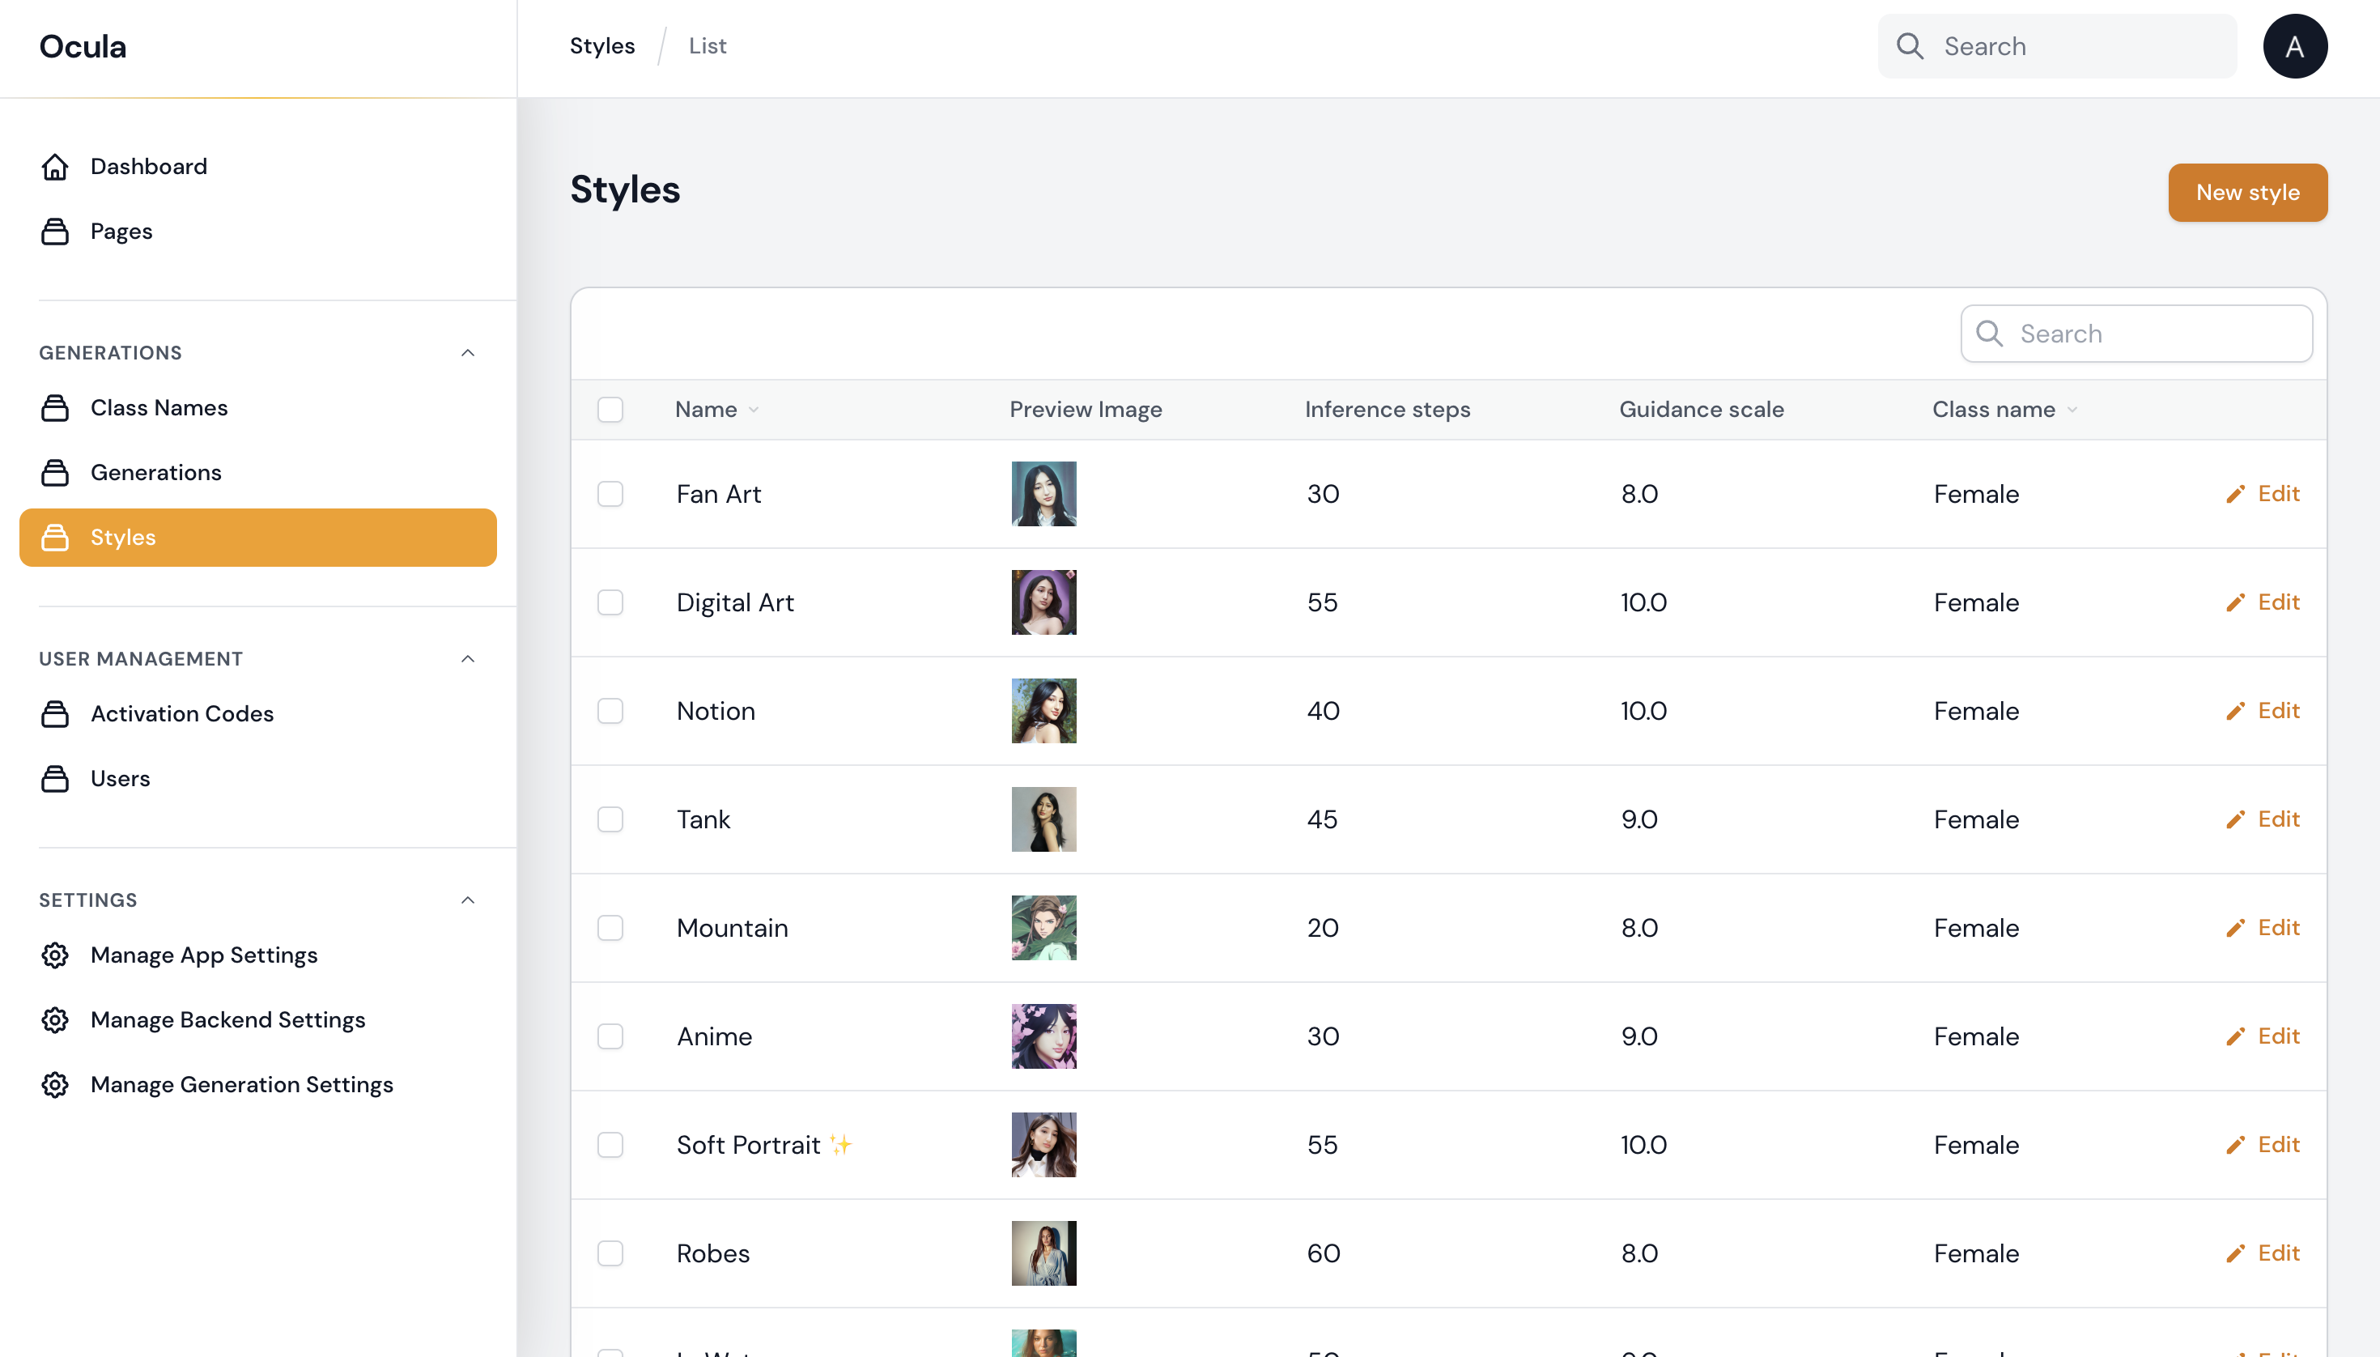2380x1357 pixels.
Task: Open the Anime preview image
Action: tap(1043, 1036)
